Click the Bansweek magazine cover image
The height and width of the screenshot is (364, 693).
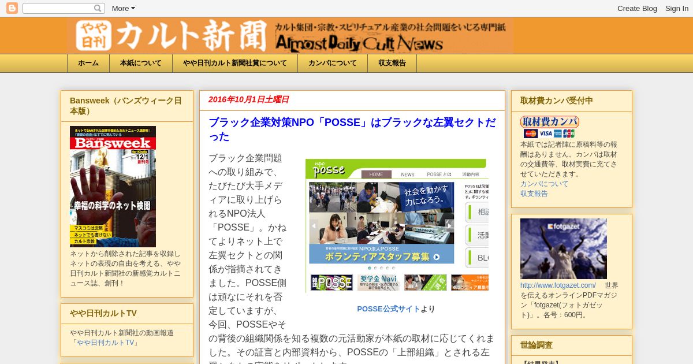pos(113,187)
